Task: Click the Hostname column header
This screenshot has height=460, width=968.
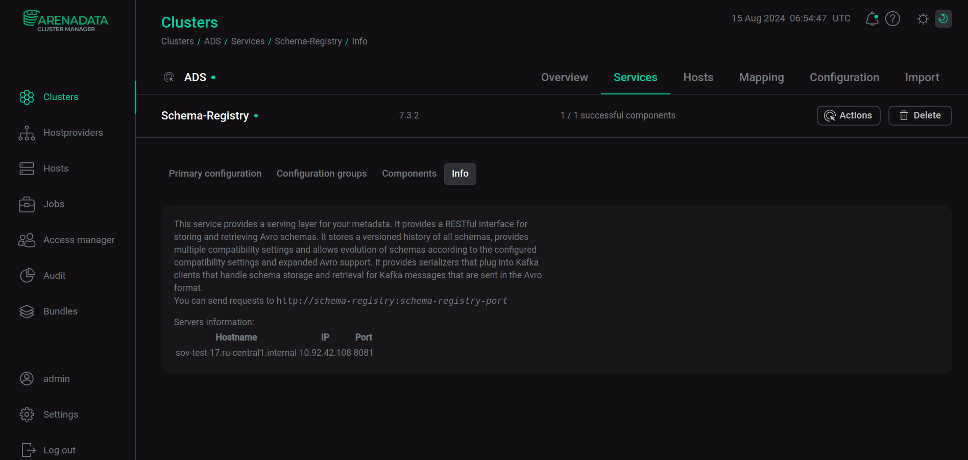Action: pyautogui.click(x=236, y=337)
